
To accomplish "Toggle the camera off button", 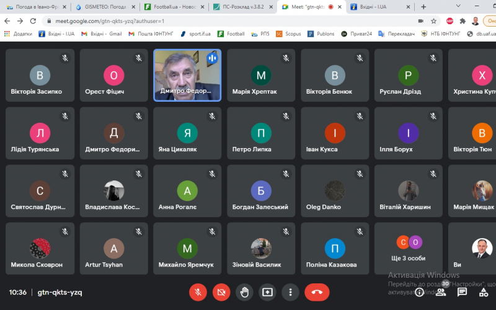I will coord(221,292).
